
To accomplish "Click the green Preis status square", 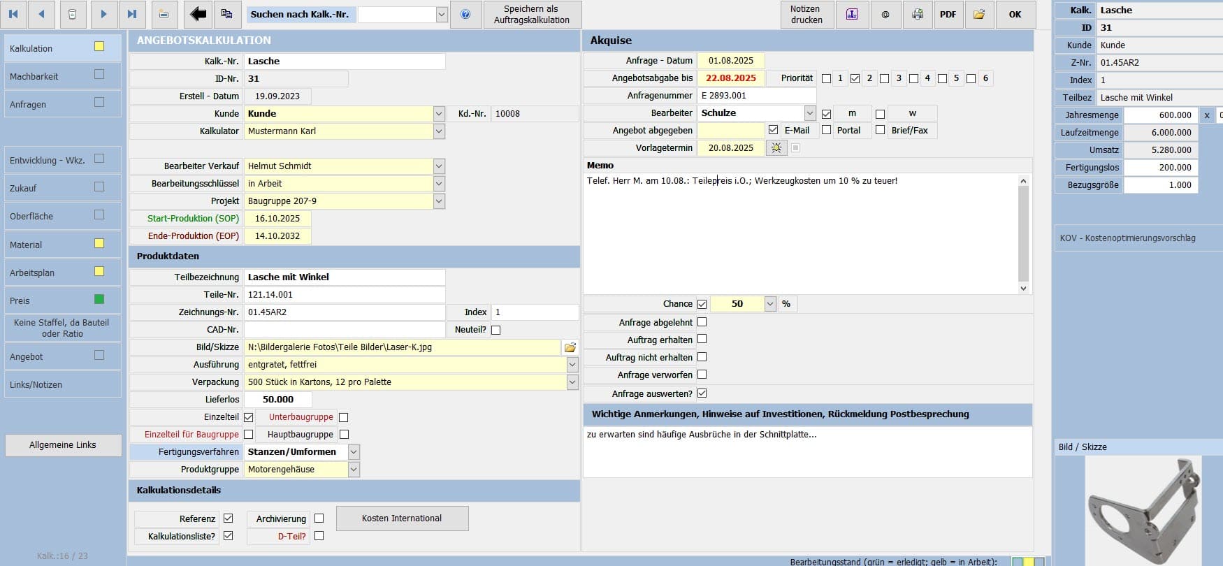I will 99,299.
